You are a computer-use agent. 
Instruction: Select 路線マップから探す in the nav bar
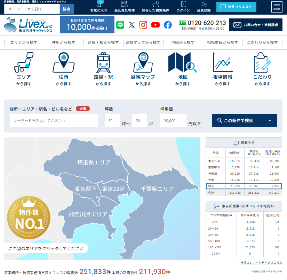(143, 42)
